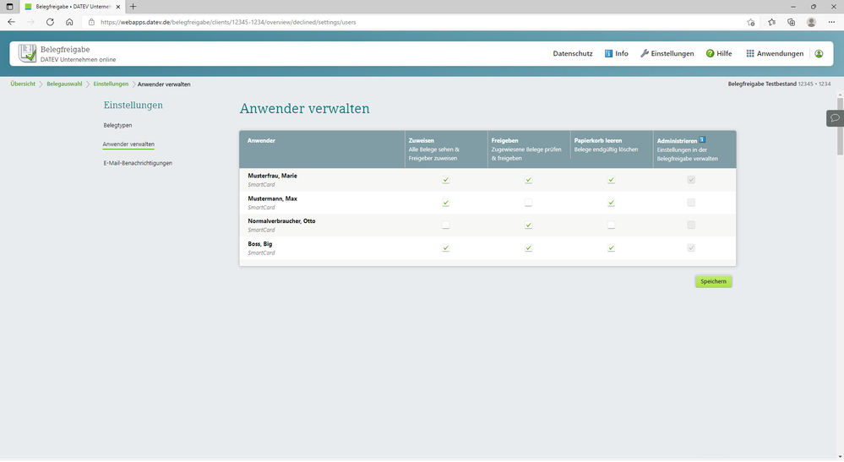Click the browser refresh icon

coord(50,22)
